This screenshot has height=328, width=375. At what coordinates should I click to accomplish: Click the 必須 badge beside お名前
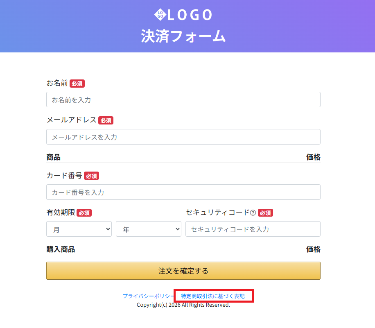(77, 84)
